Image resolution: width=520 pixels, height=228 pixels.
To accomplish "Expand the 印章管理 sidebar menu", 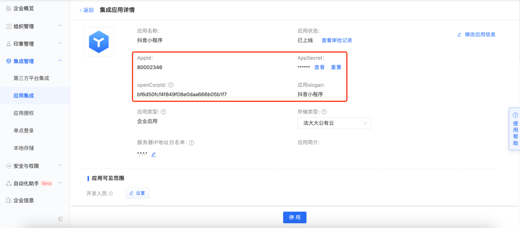I will [35, 44].
